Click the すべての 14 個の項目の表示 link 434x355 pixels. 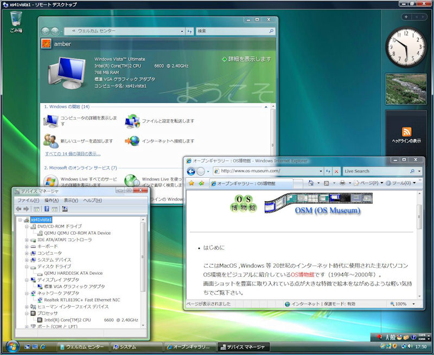[x=73, y=154]
